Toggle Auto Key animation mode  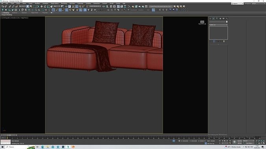click(240, 141)
